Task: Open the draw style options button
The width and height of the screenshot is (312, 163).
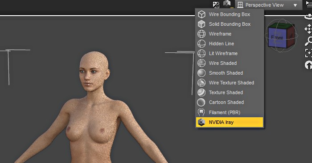Action: point(227,4)
